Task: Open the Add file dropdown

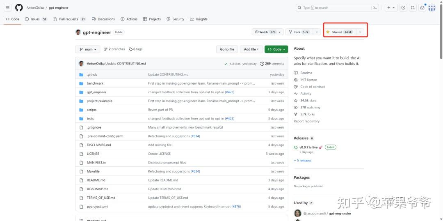Action: pyautogui.click(x=251, y=49)
